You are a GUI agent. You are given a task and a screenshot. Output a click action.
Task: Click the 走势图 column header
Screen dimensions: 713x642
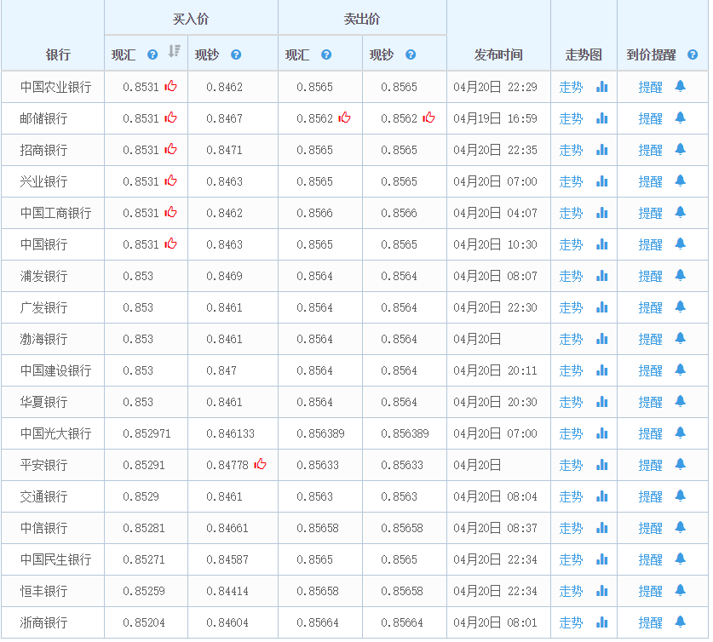click(584, 55)
